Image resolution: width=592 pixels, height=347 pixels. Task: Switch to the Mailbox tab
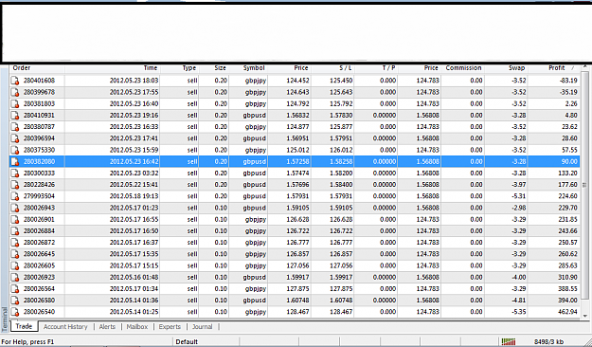(x=137, y=326)
